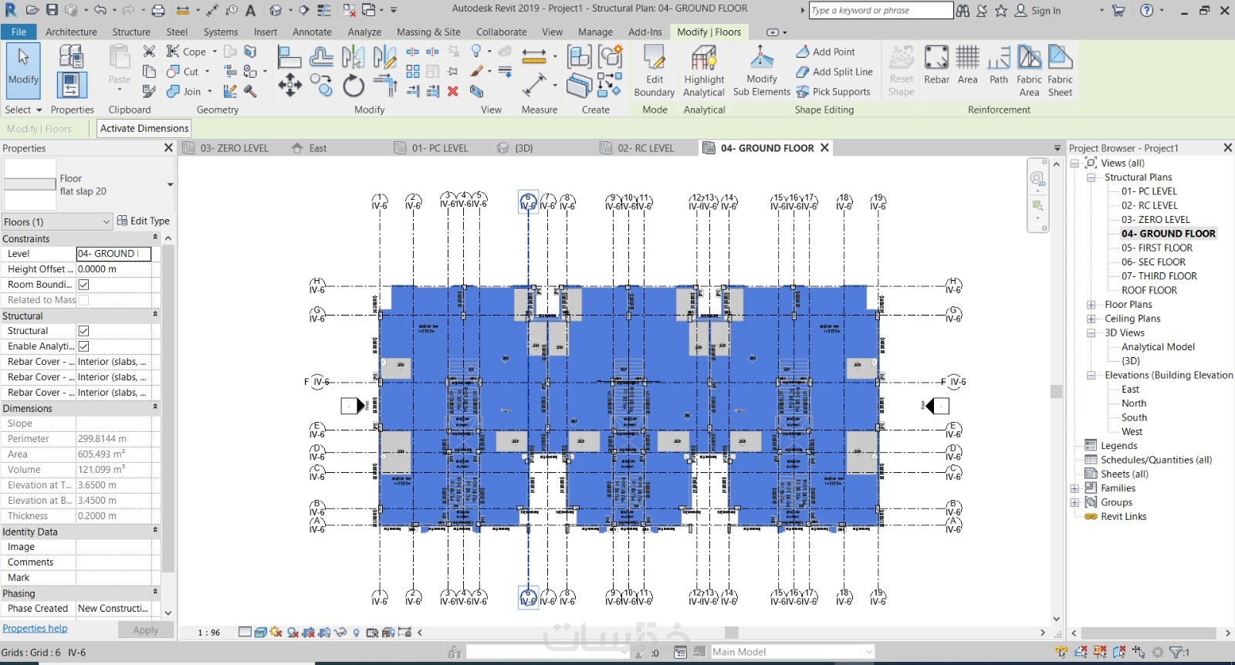Collapse the Identity Data section
The width and height of the screenshot is (1235, 665).
[155, 532]
